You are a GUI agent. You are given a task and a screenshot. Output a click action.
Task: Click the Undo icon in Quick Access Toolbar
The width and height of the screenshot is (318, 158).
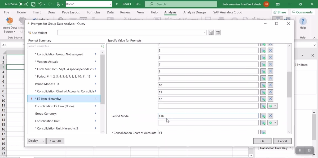40,4
